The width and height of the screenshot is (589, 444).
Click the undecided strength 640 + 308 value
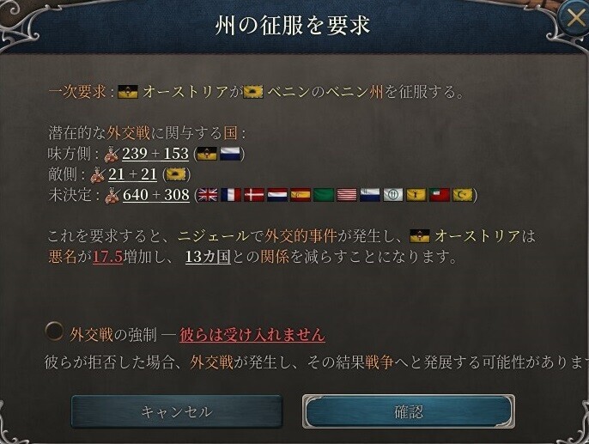(x=156, y=195)
